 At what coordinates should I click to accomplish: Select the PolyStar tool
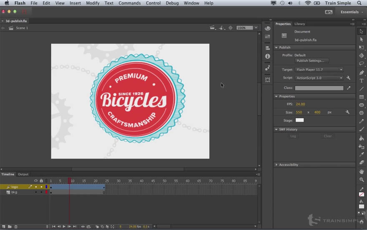coord(362,113)
